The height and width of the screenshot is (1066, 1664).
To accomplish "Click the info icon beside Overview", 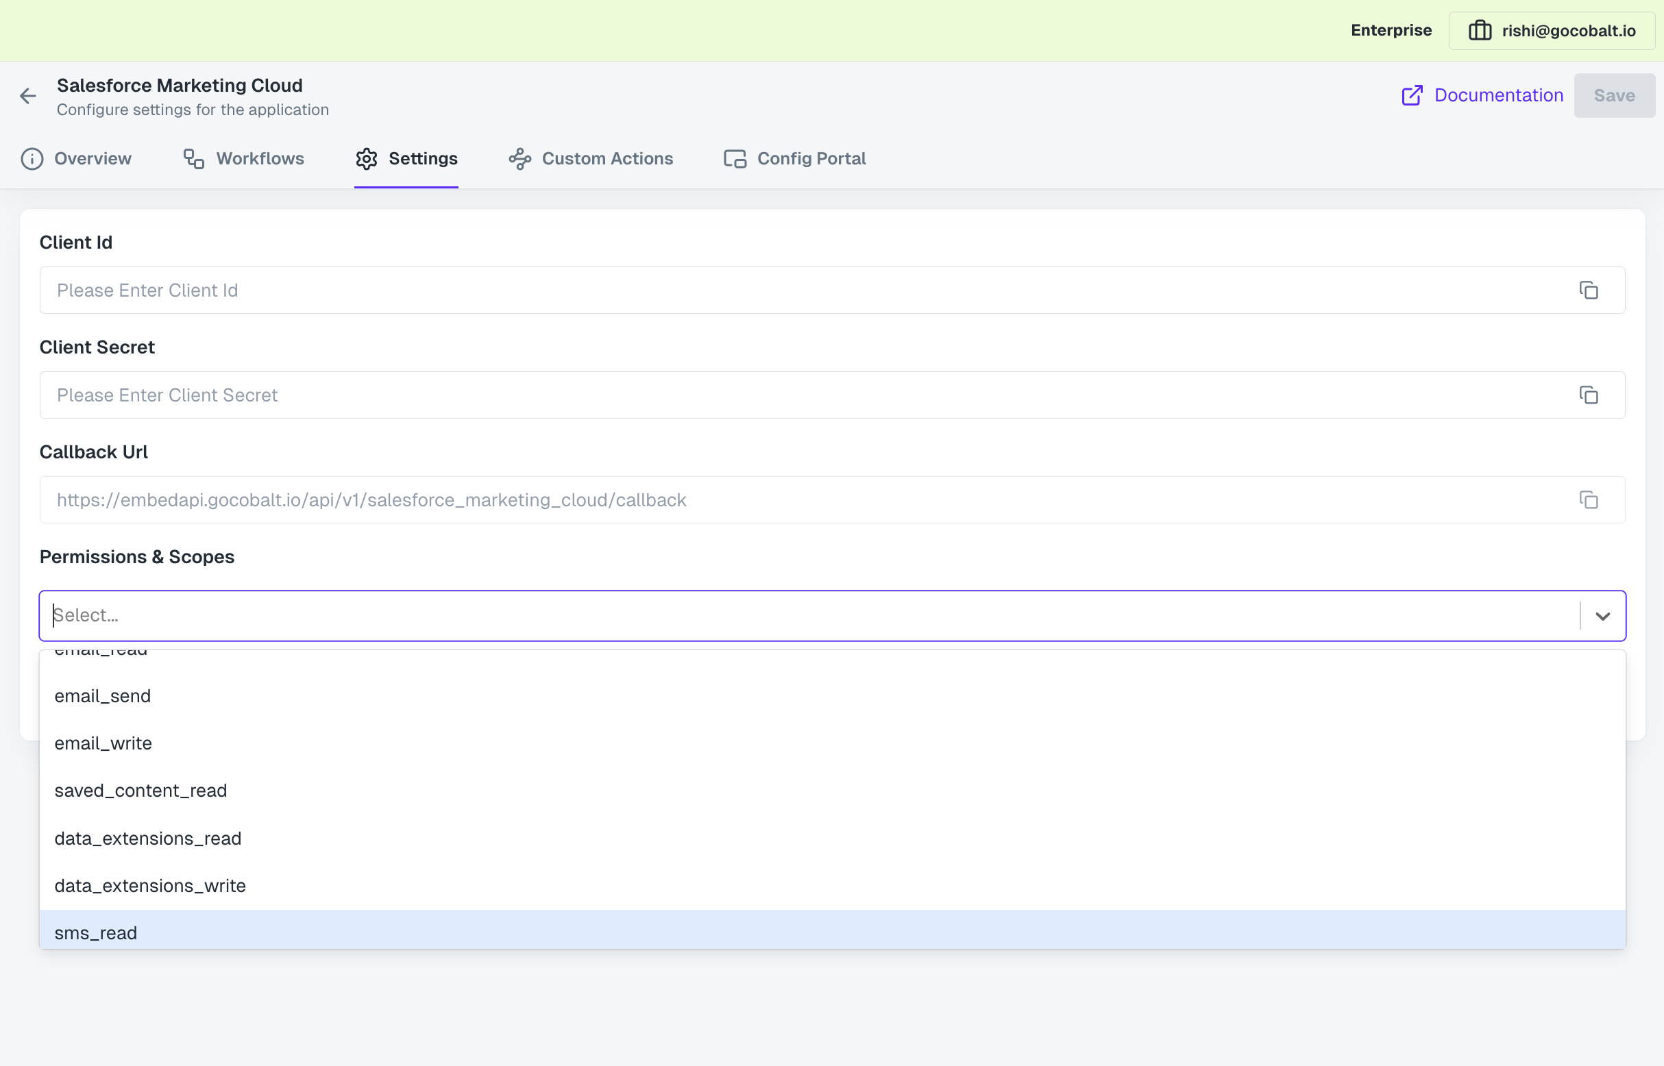I will click(32, 158).
